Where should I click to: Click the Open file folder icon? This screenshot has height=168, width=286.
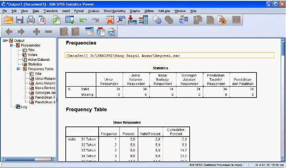click(8, 20)
